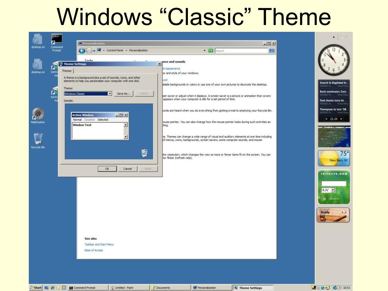The height and width of the screenshot is (291, 388).
Task: Click the SEARCH play icon in FaithSite gadget
Action: coord(324,199)
